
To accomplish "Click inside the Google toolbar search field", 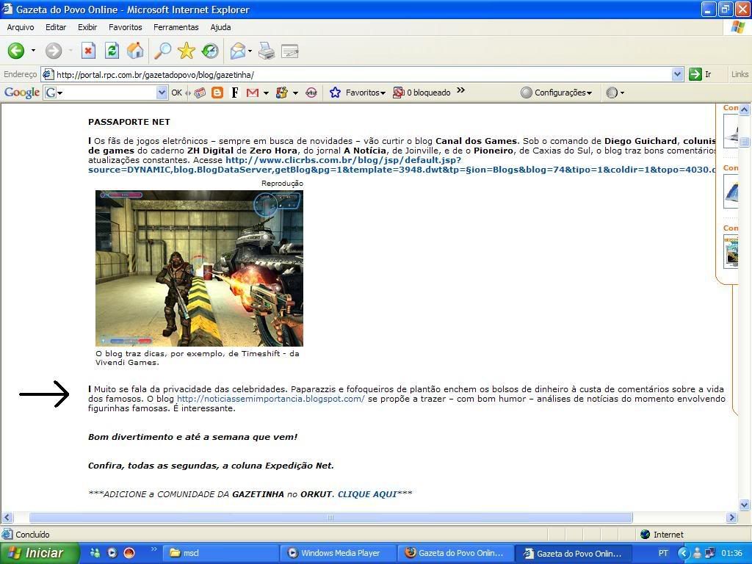I will coord(106,93).
